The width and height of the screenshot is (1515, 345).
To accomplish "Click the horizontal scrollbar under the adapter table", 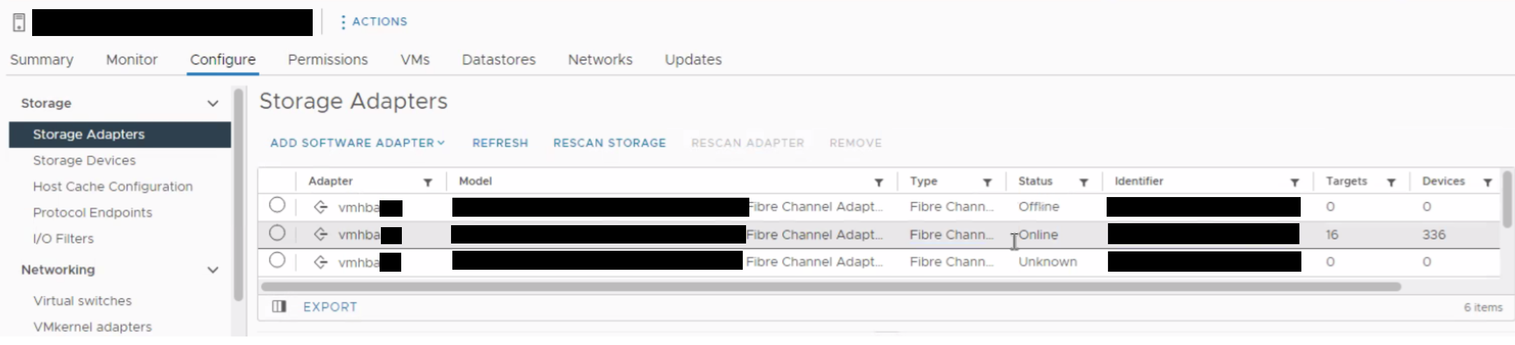I will coord(831,286).
